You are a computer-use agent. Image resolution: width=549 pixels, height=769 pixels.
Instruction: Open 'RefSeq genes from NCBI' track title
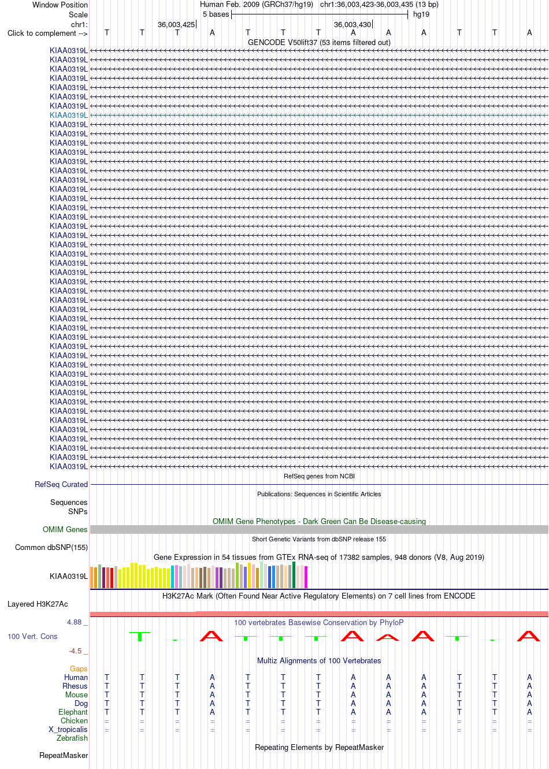319,476
